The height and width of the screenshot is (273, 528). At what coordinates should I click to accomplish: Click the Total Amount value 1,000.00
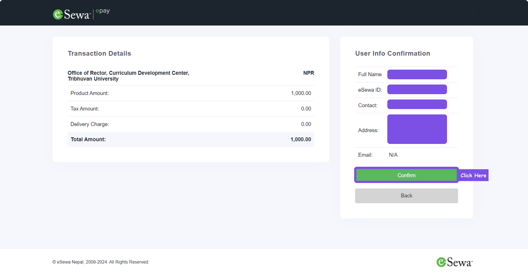(x=301, y=139)
